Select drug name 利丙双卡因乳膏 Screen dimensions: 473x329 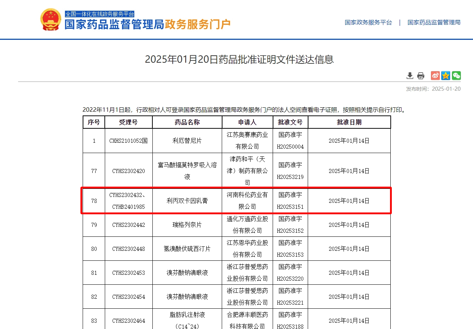[x=187, y=201]
